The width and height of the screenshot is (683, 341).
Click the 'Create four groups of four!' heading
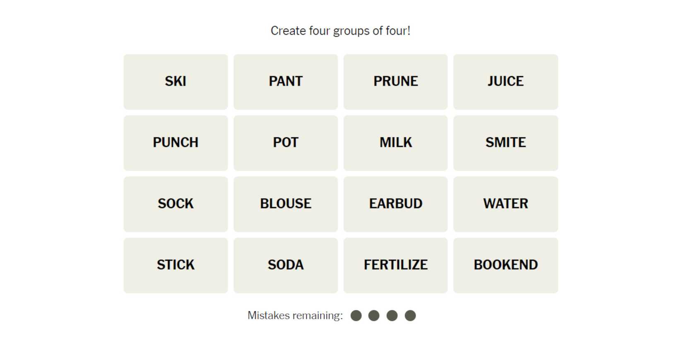tap(340, 31)
